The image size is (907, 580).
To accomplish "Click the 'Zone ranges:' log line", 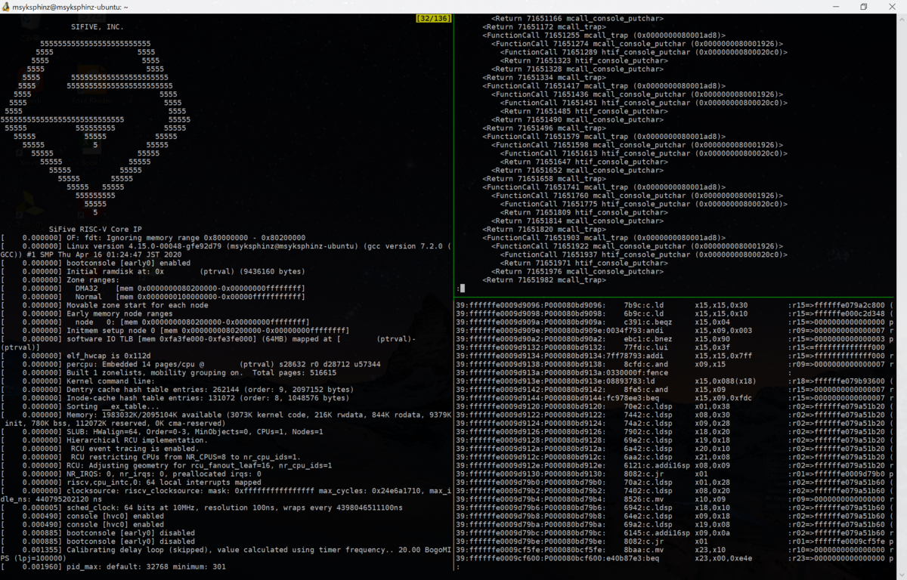I will coord(60,279).
